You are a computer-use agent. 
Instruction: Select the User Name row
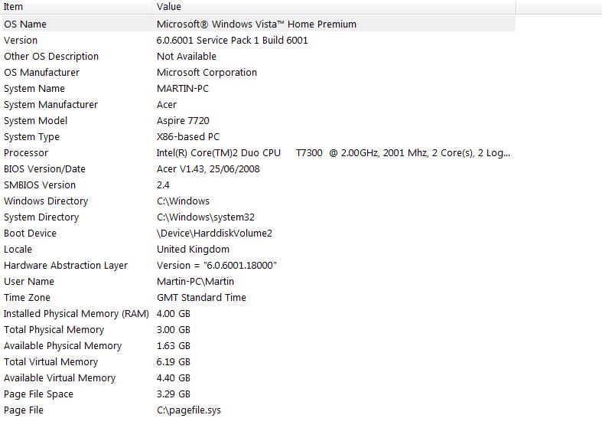click(258, 282)
